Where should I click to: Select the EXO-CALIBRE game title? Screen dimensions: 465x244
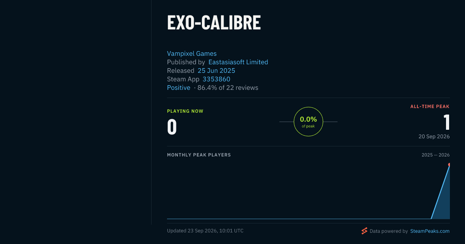point(214,22)
